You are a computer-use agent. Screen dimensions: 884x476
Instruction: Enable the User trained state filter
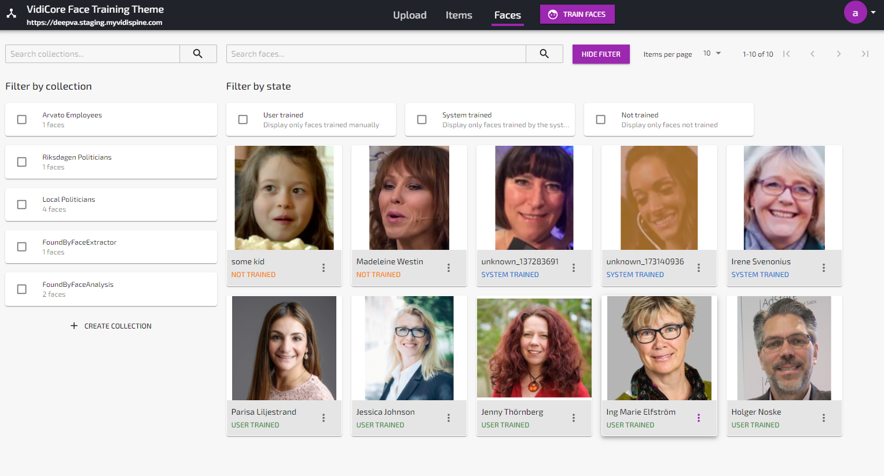243,119
